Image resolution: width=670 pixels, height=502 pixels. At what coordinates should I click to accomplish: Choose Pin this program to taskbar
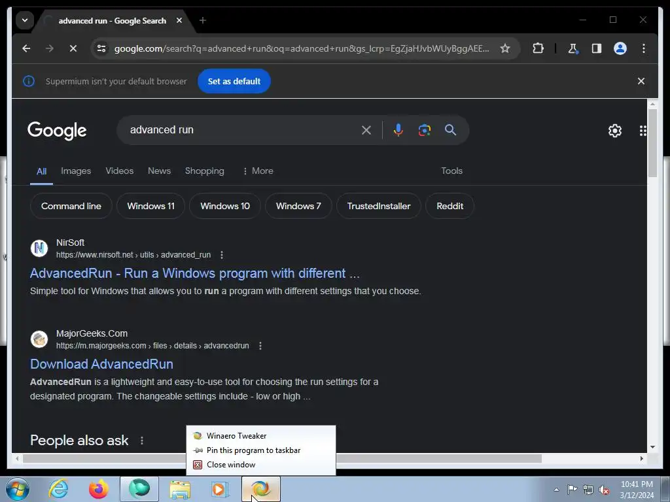pyautogui.click(x=260, y=450)
